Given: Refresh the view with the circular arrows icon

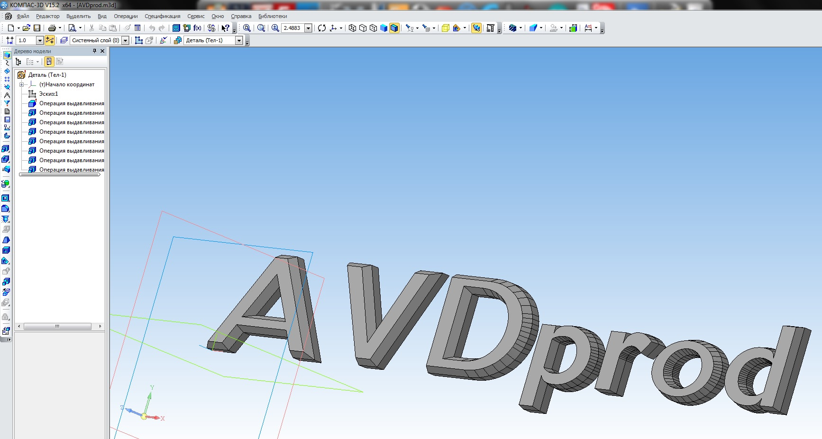Looking at the screenshot, I should 322,28.
